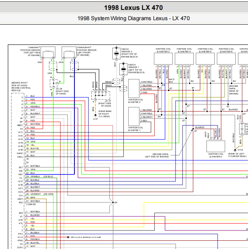This screenshot has height=249, width=248.
Task: Select the '(REAR OF LEFT CYLINDER HEAD)' note
Action: (237, 155)
